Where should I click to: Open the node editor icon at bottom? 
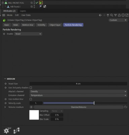click(16, 131)
